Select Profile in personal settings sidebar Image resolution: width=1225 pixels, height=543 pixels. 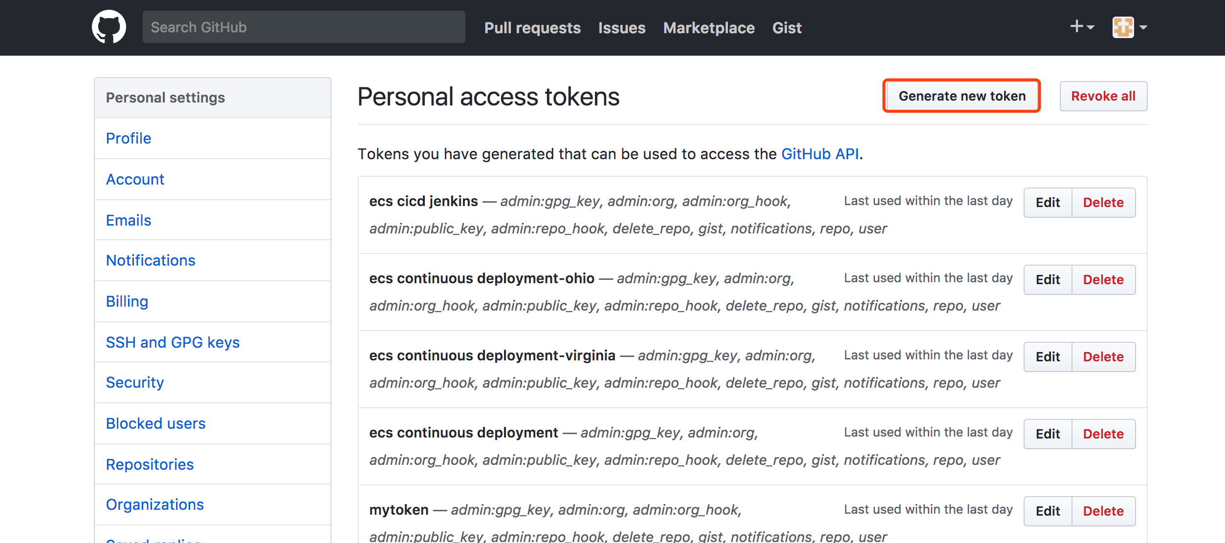[129, 138]
